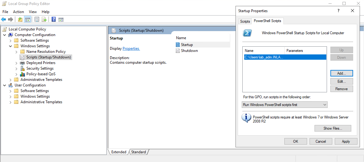Select the Shutdown item in scripts list
The height and width of the screenshot is (162, 364).
(189, 51)
